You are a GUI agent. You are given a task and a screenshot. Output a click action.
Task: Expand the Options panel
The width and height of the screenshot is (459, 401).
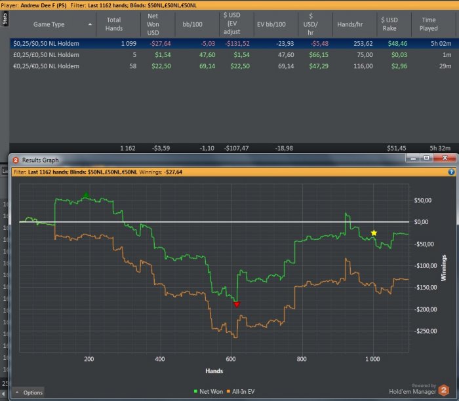29,392
